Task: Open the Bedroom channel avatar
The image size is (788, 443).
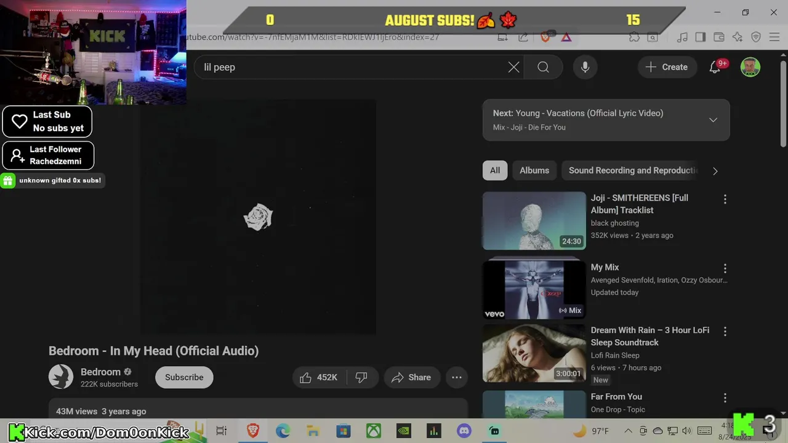Action: (61, 377)
